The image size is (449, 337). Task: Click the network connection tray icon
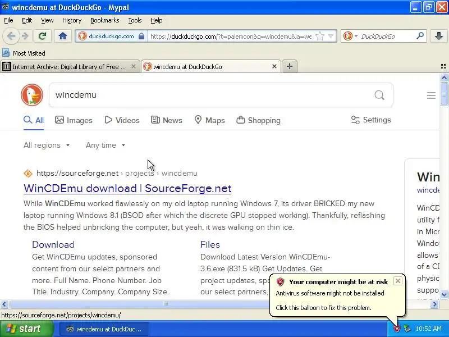tap(407, 329)
